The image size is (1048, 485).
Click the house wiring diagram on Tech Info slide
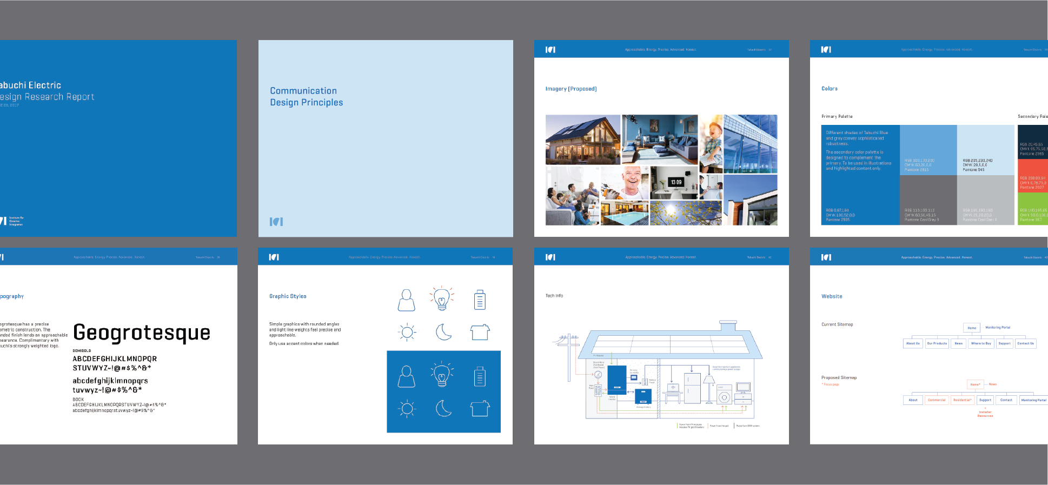point(658,371)
